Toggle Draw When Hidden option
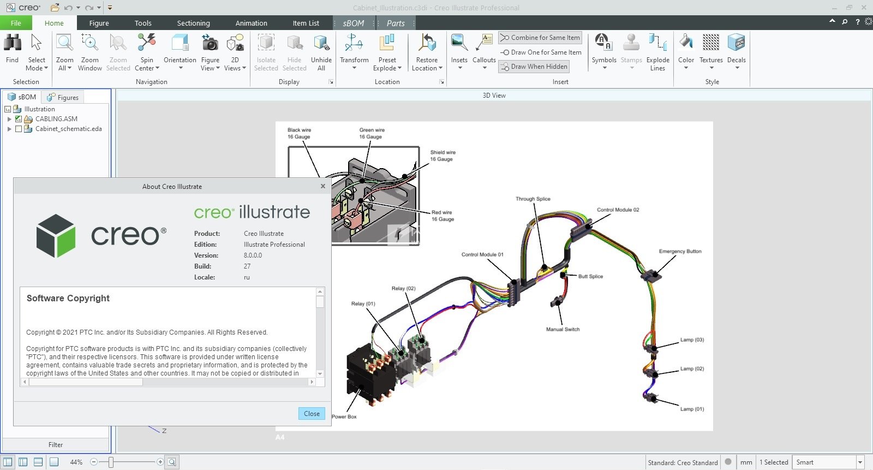 534,67
